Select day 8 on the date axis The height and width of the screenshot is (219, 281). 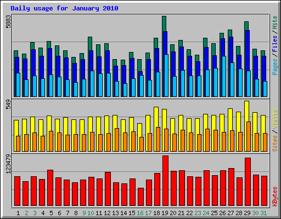[76, 213]
